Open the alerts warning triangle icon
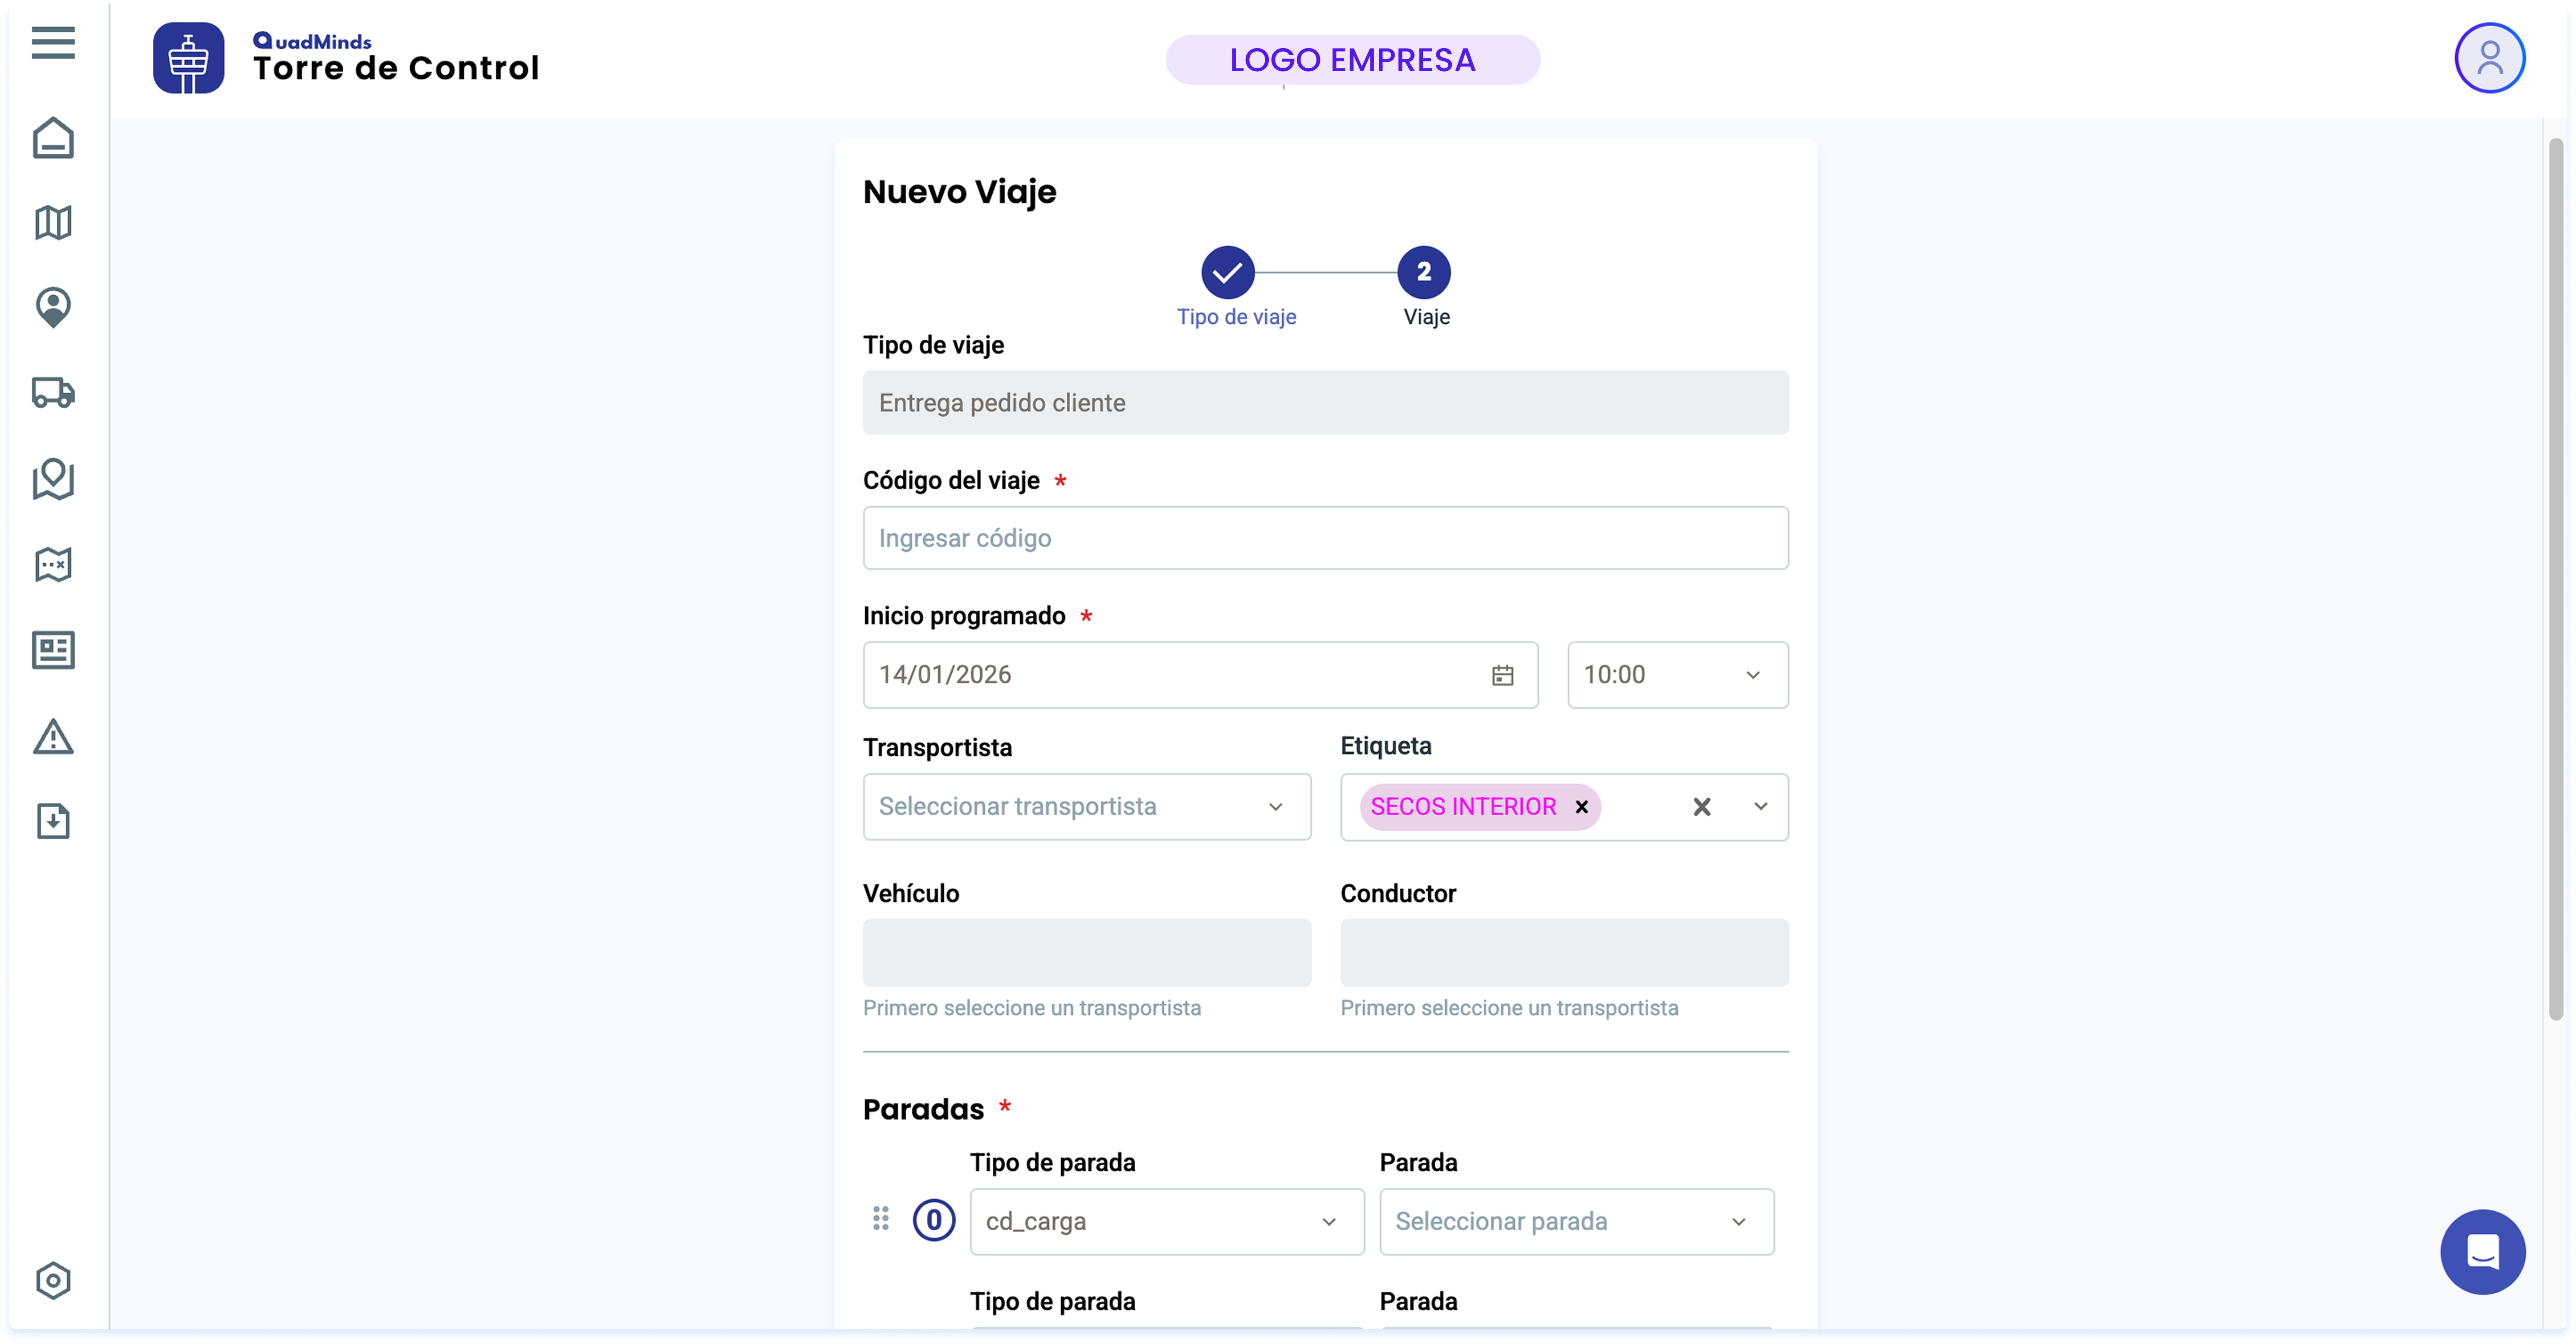2576x1343 pixels. [x=53, y=737]
